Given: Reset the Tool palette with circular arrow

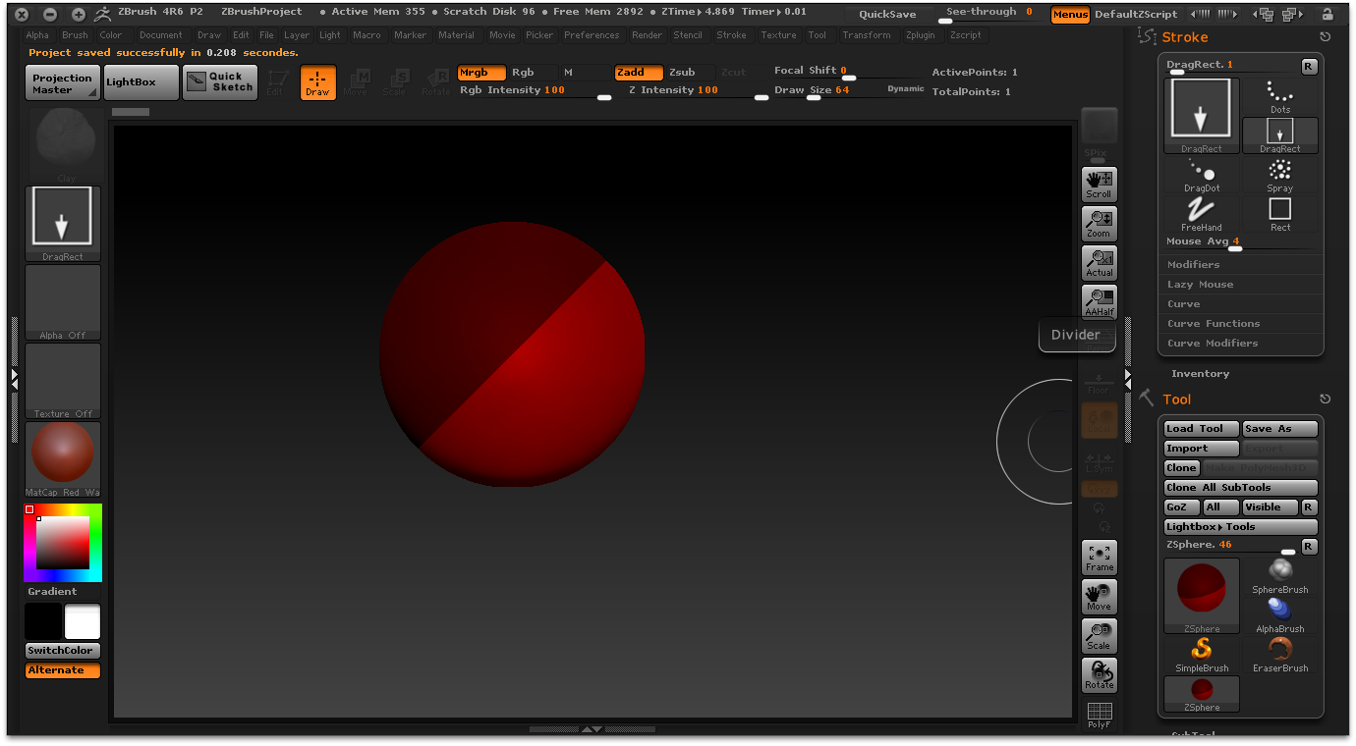Looking at the screenshot, I should (x=1325, y=400).
